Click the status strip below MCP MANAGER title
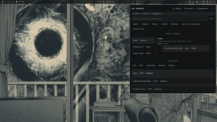This screenshot has height=122, width=217. tap(173, 14)
